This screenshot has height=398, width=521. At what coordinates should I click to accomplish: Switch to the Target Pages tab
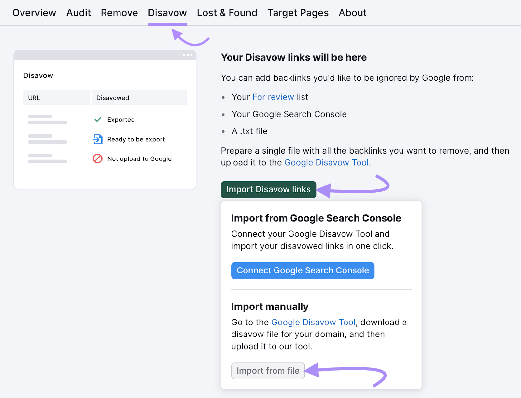click(298, 13)
